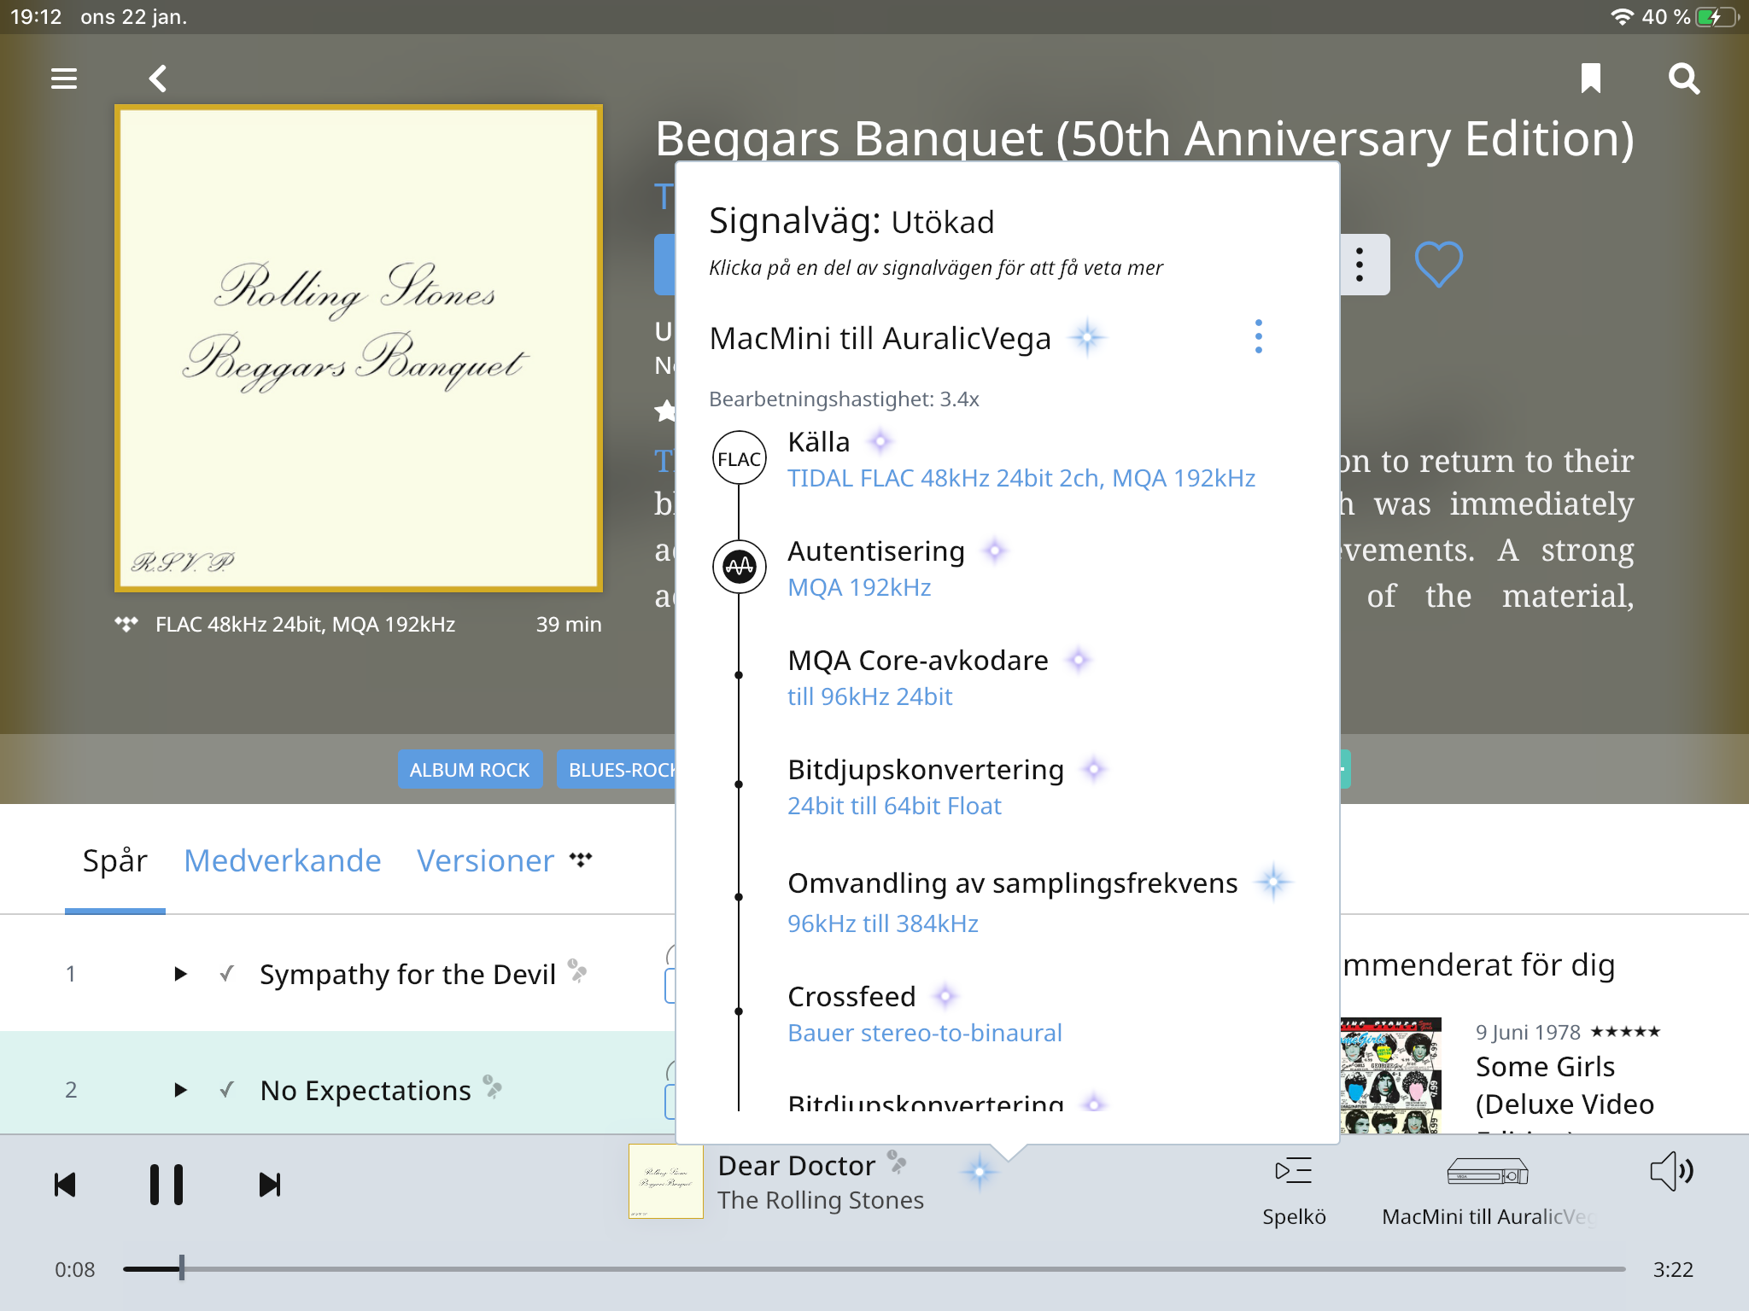Click the signal path star by Dear Doctor
The height and width of the screenshot is (1311, 1749).
pos(980,1172)
